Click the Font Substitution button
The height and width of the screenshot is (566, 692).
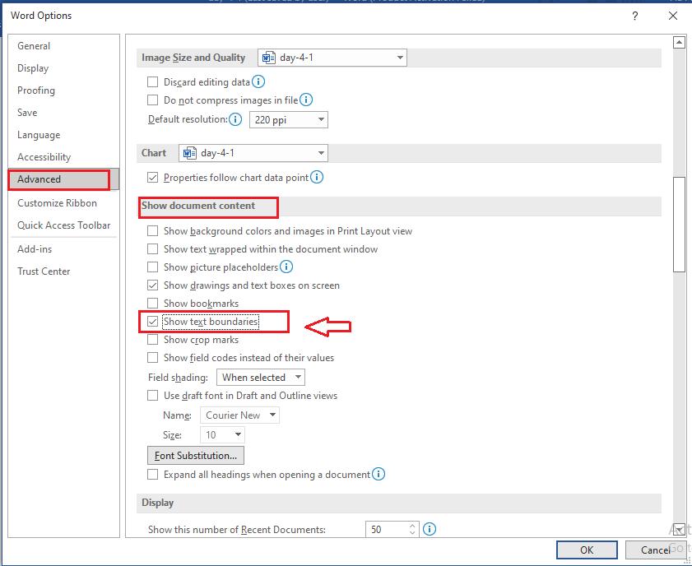(196, 455)
